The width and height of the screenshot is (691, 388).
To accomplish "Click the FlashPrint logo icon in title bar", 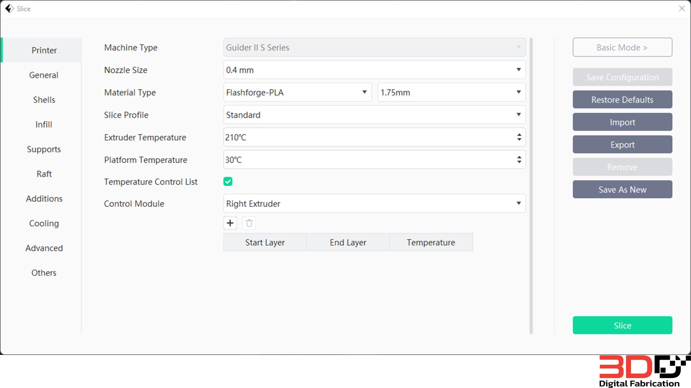I will [x=9, y=9].
